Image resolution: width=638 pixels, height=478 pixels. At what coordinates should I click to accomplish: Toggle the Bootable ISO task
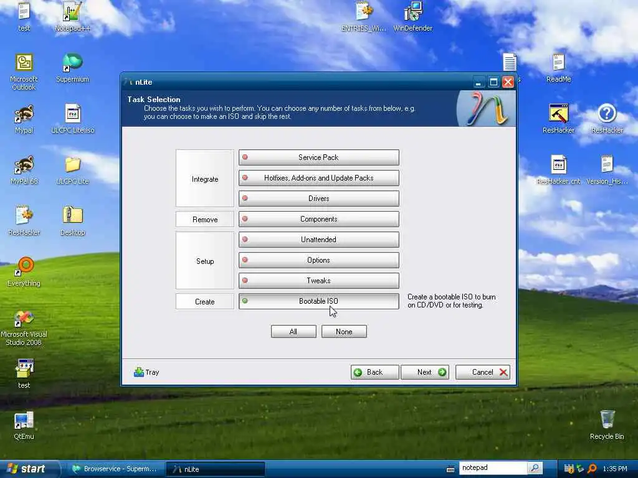318,301
